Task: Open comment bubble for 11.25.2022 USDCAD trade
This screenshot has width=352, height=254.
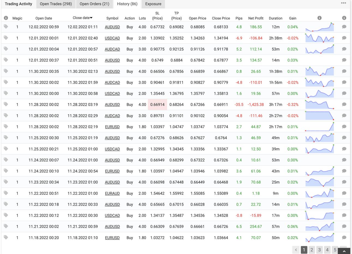Action: [x=344, y=149]
